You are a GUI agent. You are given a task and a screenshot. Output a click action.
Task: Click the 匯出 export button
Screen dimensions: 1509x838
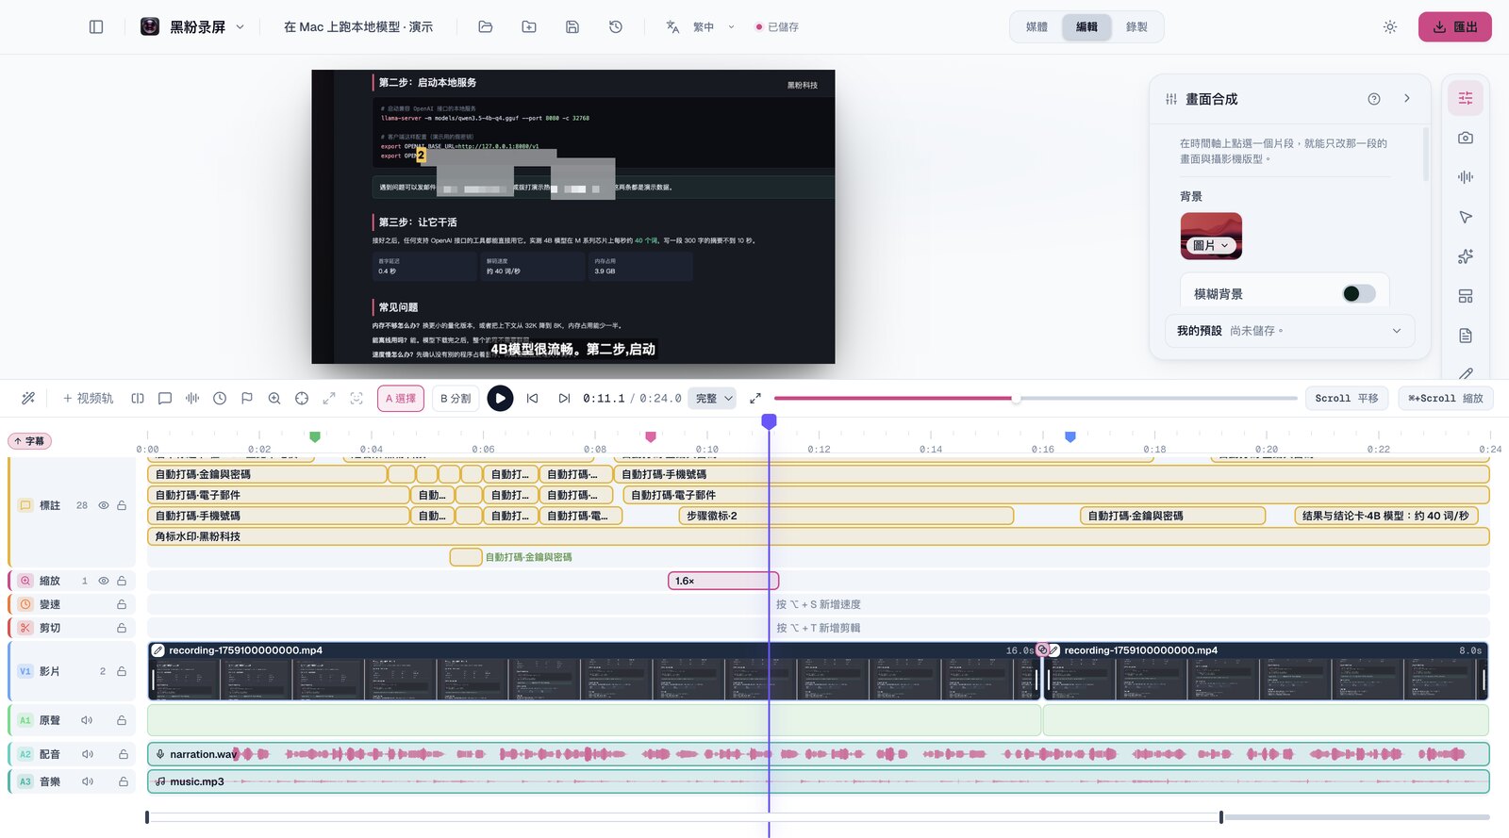pyautogui.click(x=1454, y=27)
